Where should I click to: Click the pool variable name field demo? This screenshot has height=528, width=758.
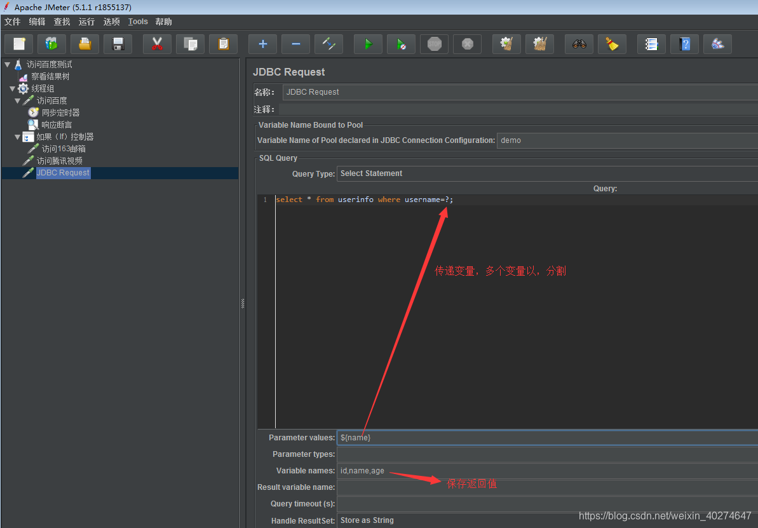pyautogui.click(x=628, y=140)
